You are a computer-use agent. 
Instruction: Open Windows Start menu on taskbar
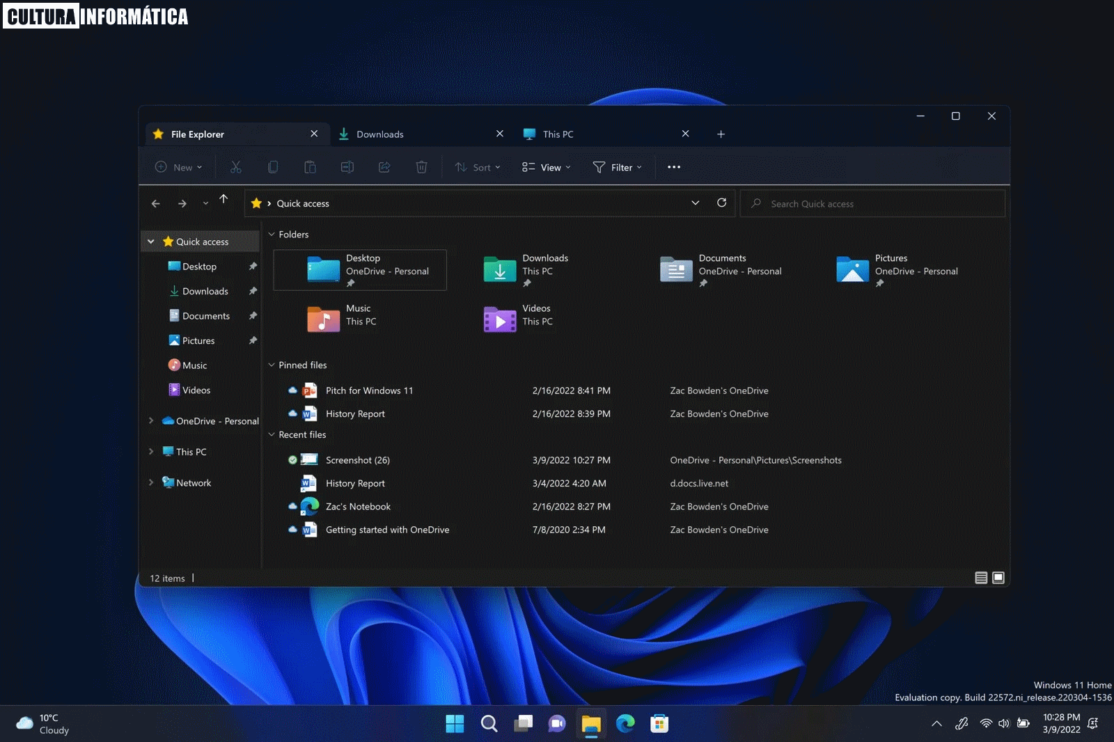(455, 724)
